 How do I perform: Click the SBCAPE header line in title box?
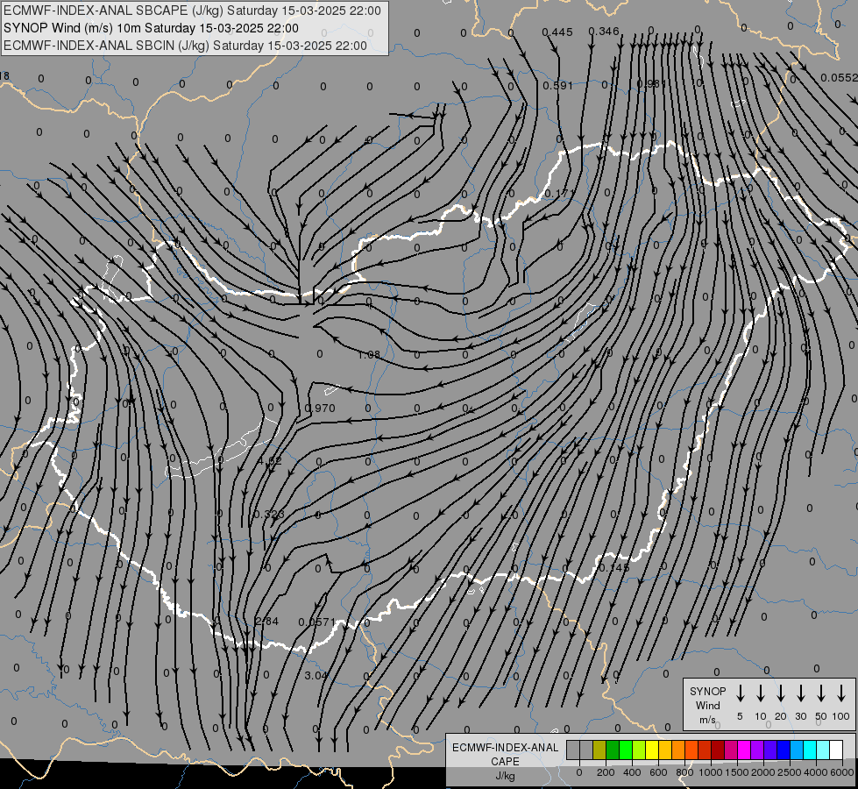tap(192, 11)
